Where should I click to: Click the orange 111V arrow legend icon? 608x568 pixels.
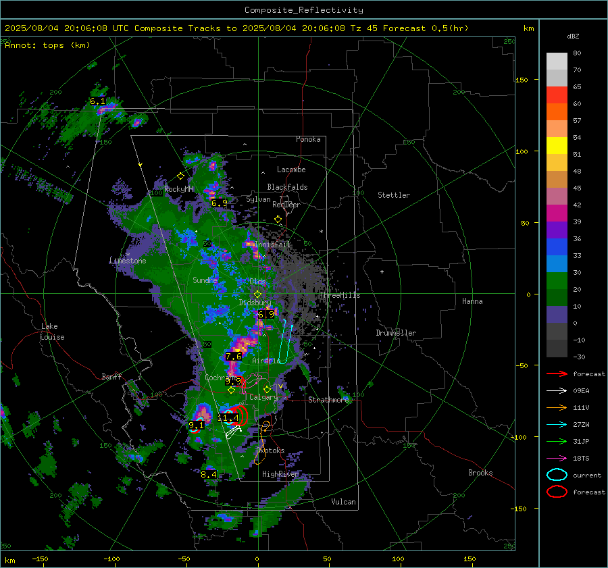pos(557,407)
